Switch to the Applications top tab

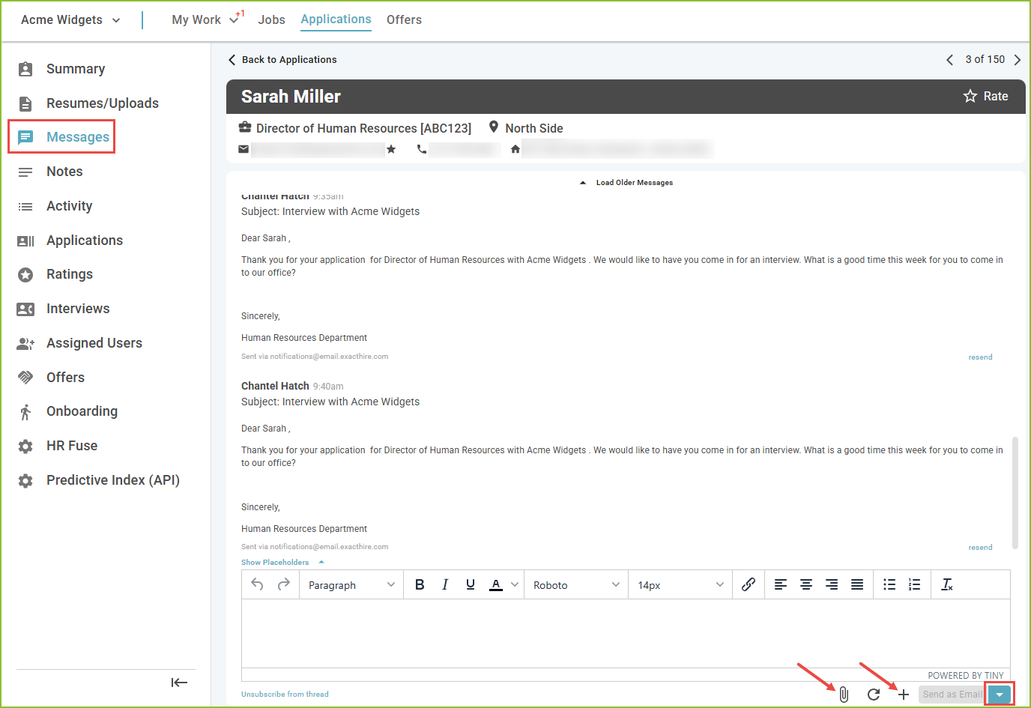(x=336, y=19)
